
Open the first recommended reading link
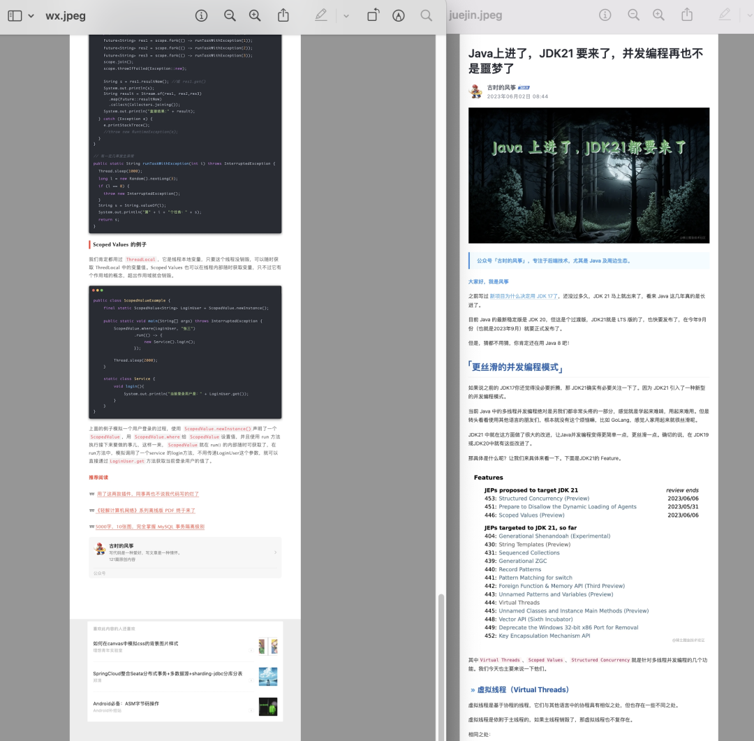[x=147, y=494]
